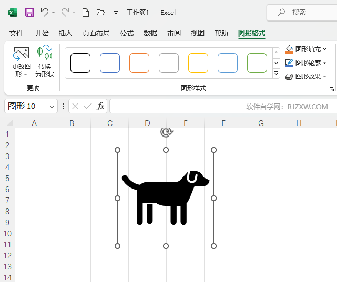Save the workbook with the floppy icon

[29, 13]
